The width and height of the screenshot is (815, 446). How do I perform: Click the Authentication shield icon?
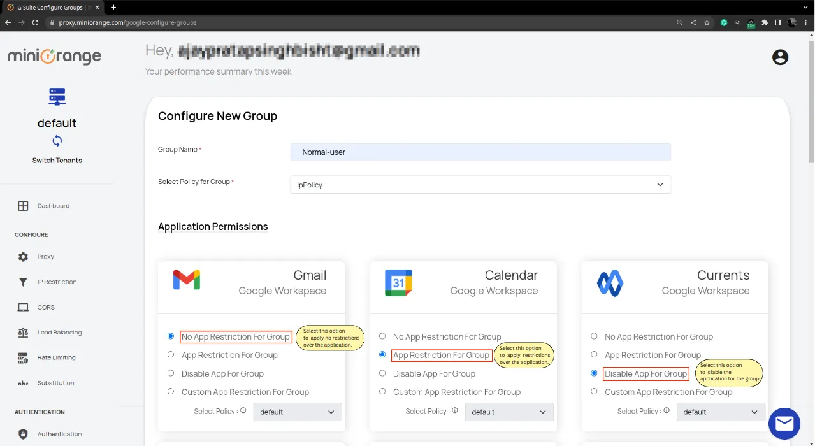(23, 434)
